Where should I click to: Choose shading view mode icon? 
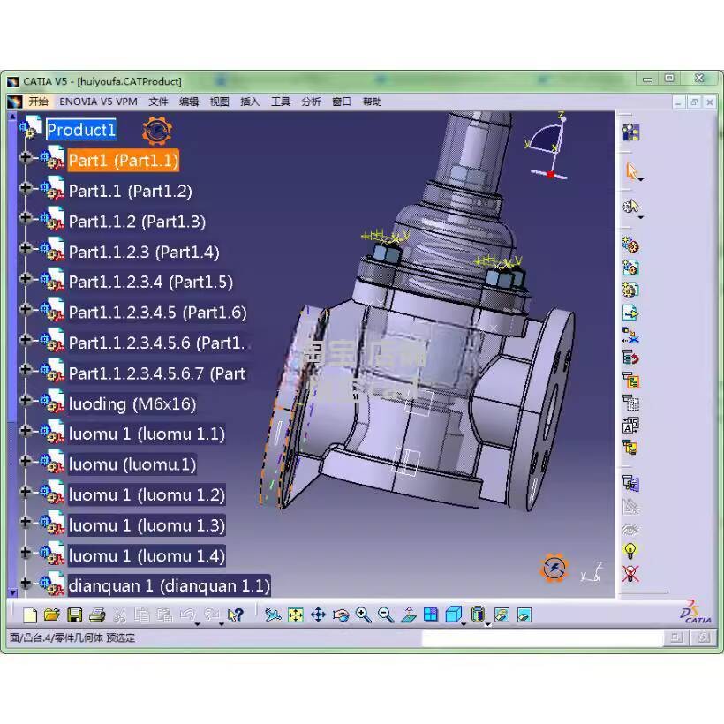[x=479, y=615]
